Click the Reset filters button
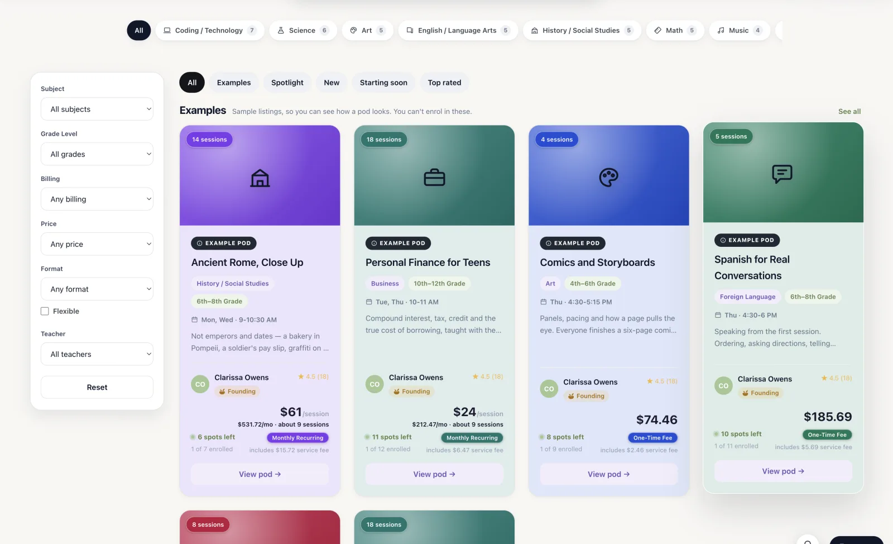The image size is (893, 544). tap(97, 387)
